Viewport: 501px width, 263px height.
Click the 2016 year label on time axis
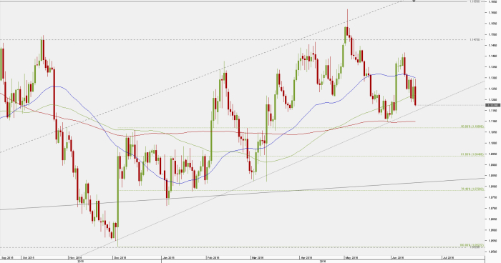(x=322, y=261)
